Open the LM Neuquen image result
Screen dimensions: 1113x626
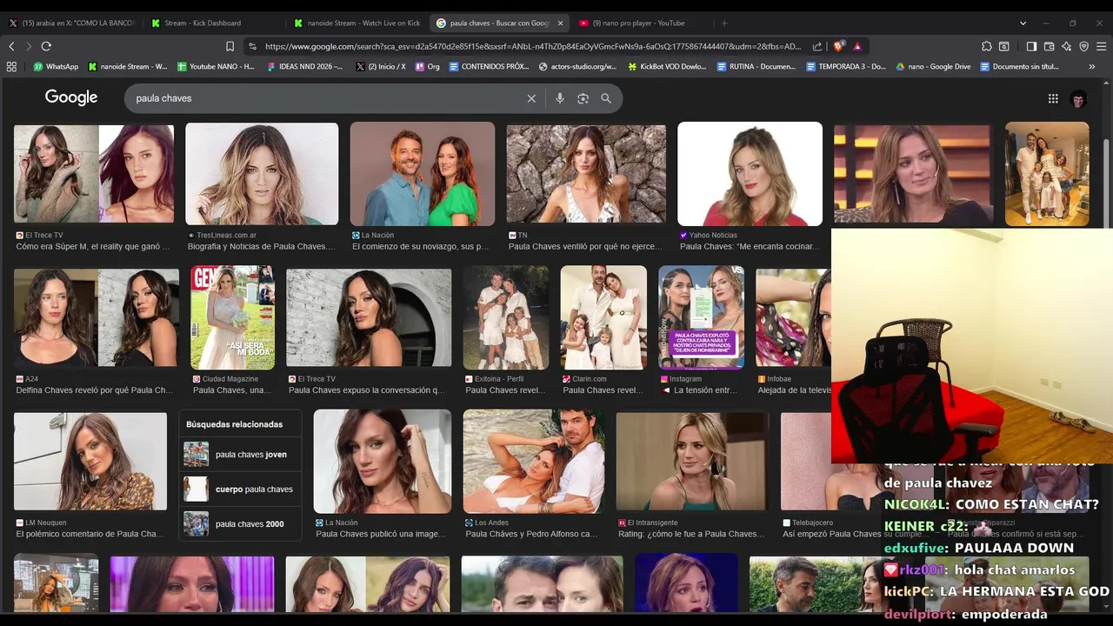(x=90, y=461)
